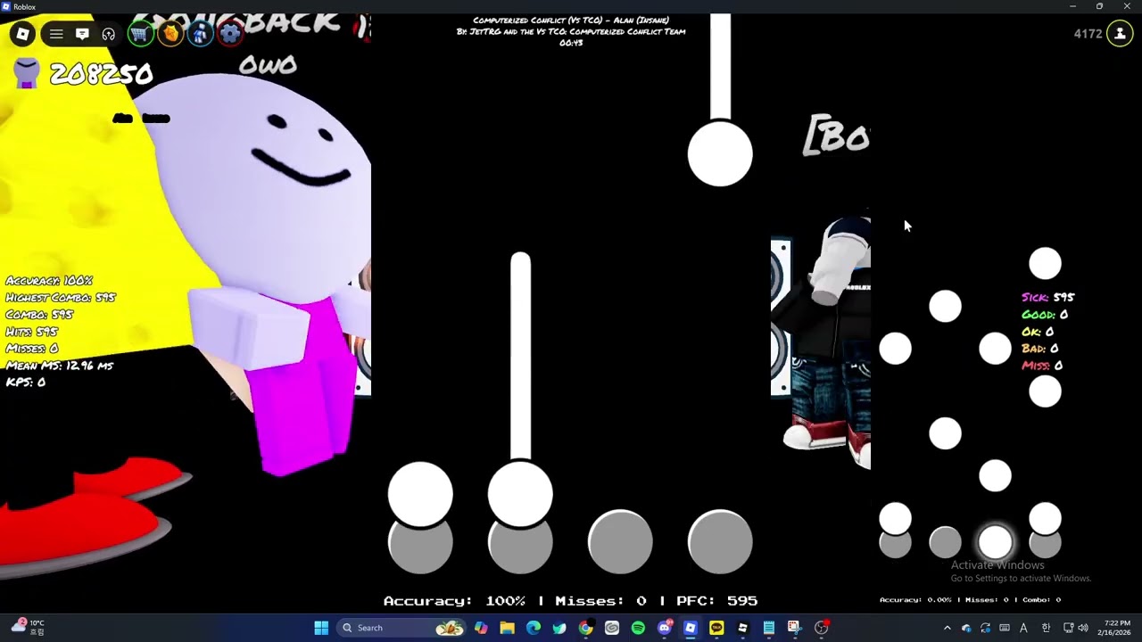
Task: Open the Roblox logo menu
Action: (23, 35)
